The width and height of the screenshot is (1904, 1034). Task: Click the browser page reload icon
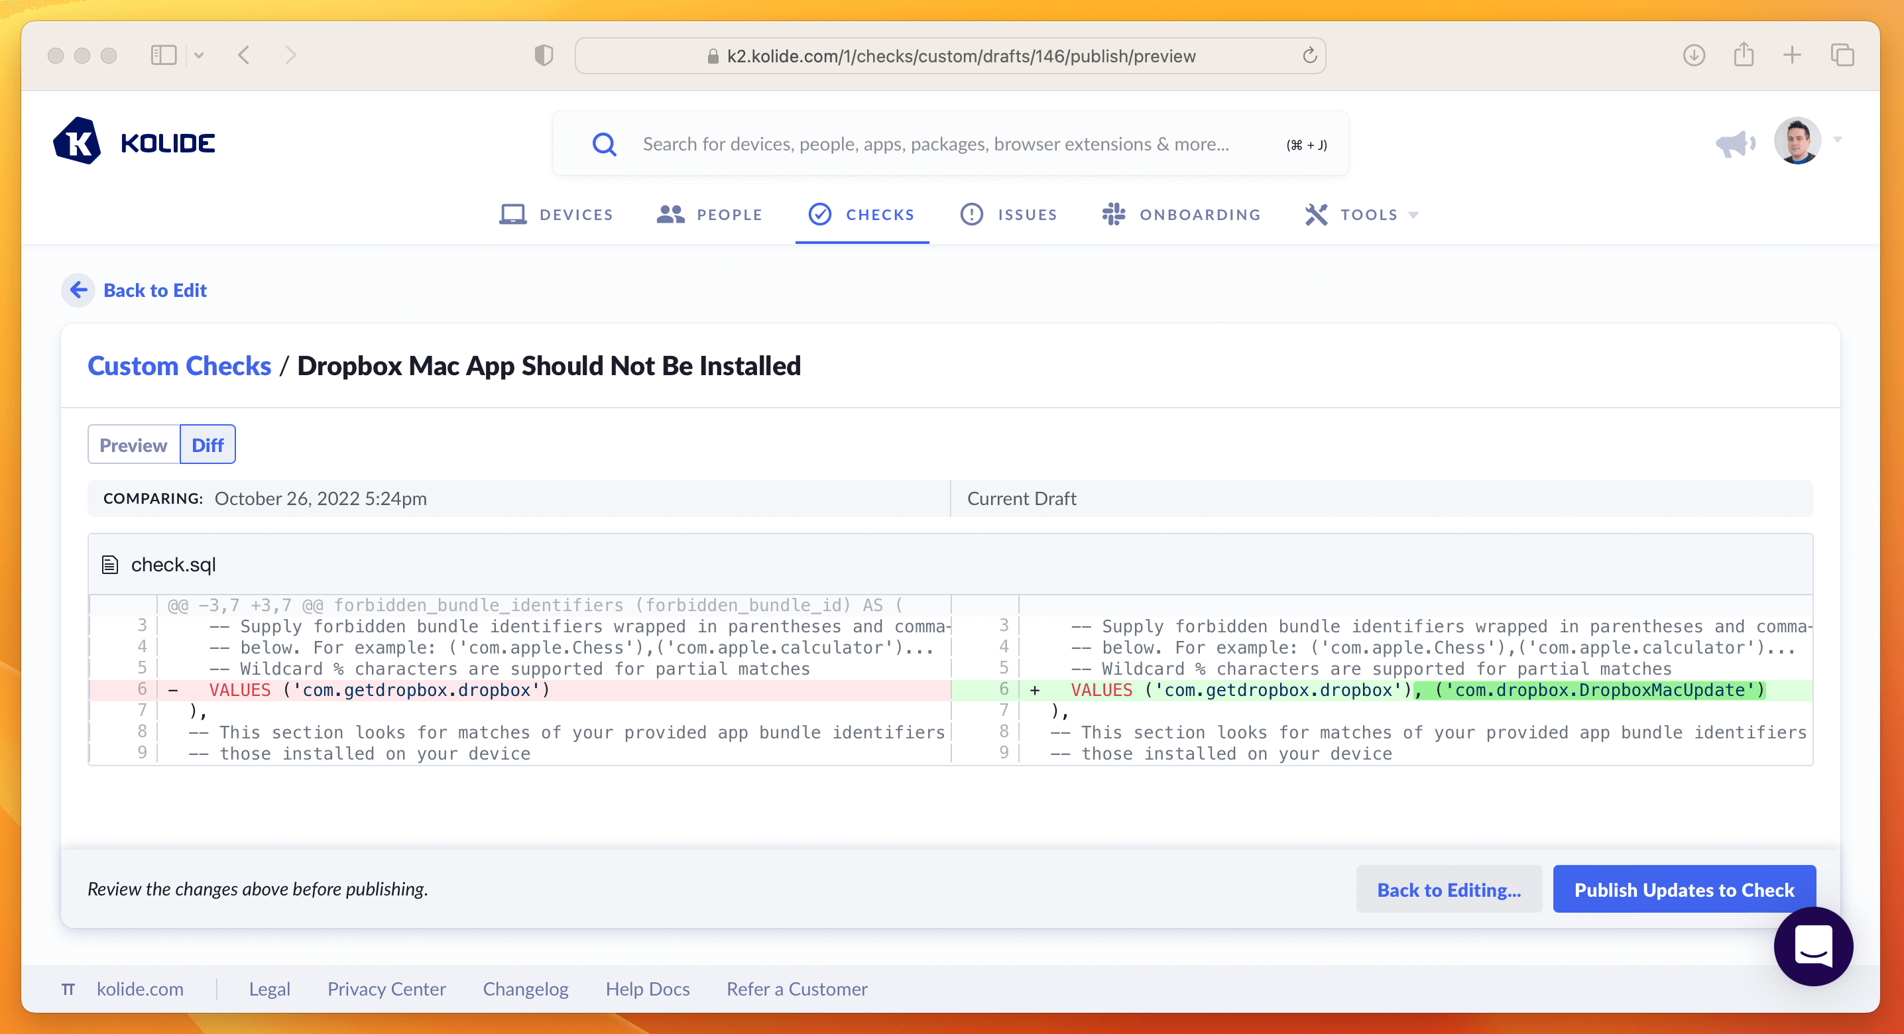(x=1309, y=56)
